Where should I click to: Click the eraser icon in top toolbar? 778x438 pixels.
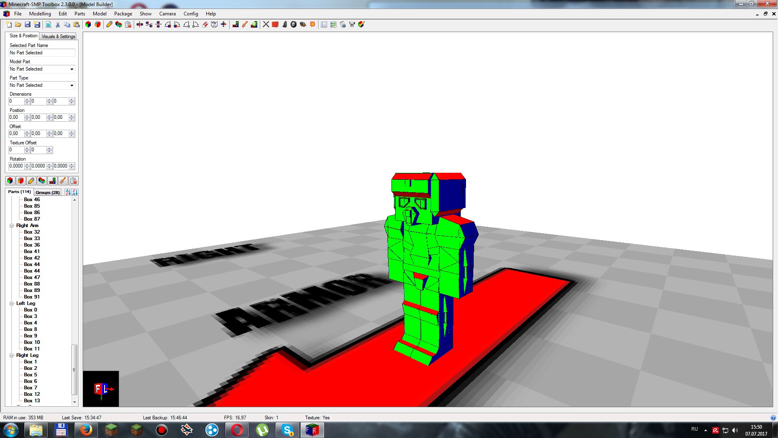click(x=205, y=25)
